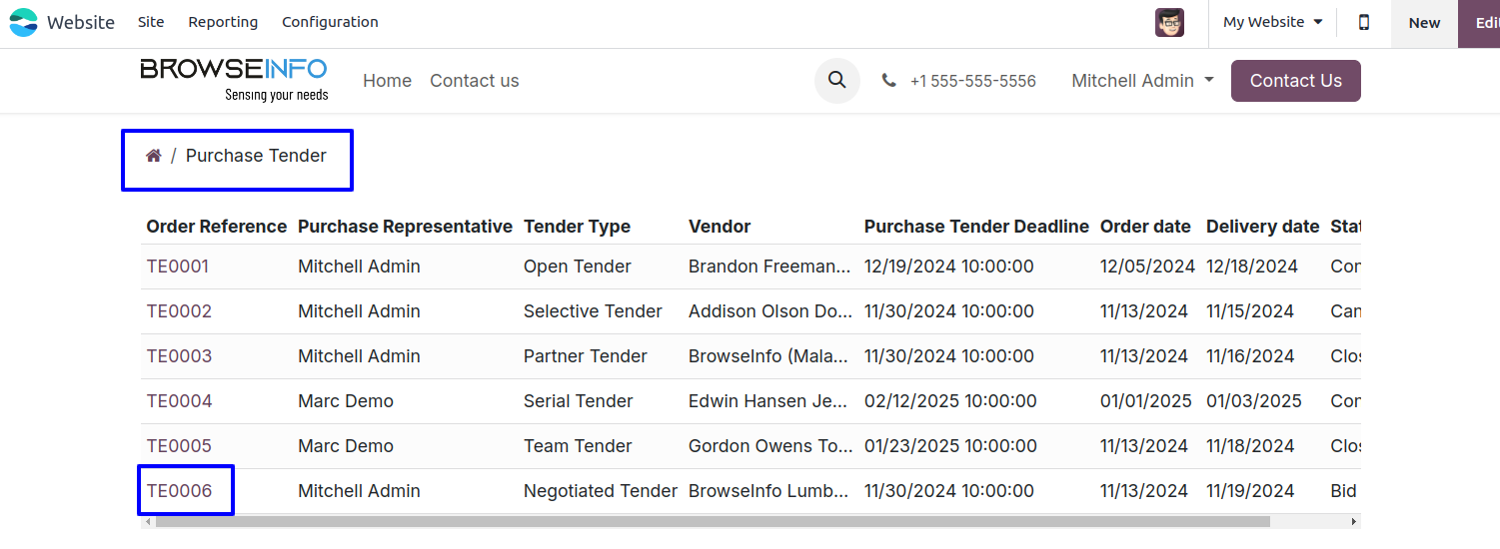Screen dimensions: 1500x549
Task: Click the scrollbar right arrow
Action: pos(1354,521)
